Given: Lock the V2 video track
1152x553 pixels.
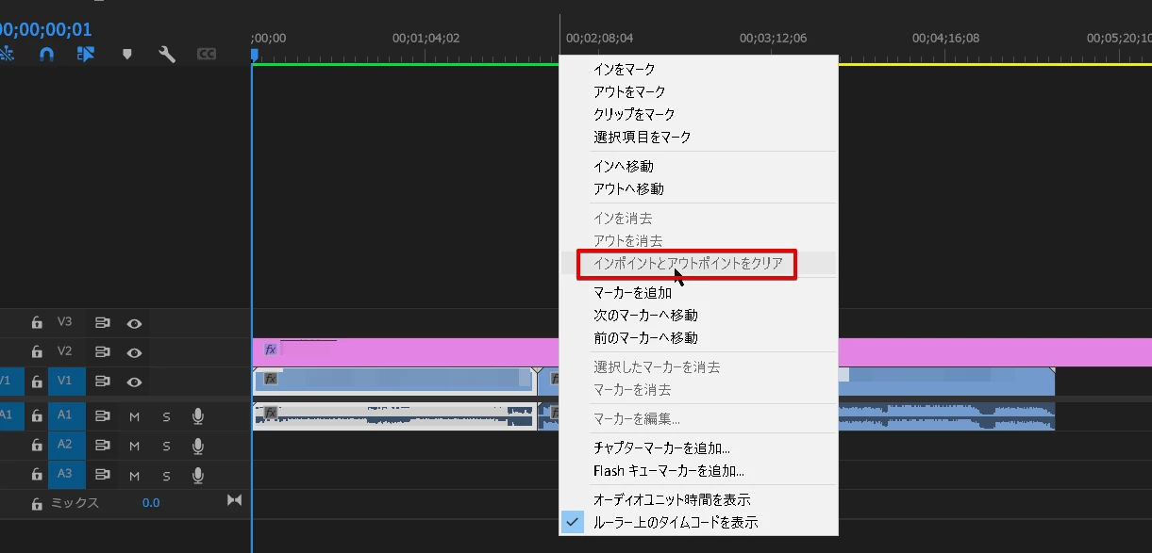Looking at the screenshot, I should [37, 352].
